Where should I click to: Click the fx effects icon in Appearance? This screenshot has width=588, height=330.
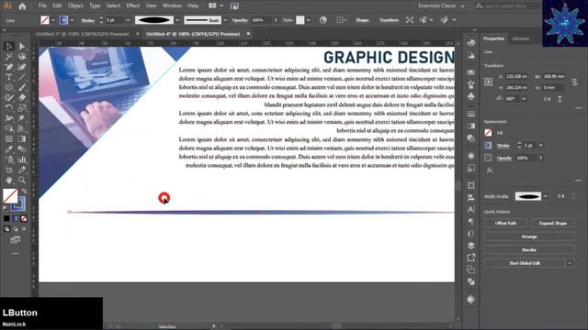489,170
